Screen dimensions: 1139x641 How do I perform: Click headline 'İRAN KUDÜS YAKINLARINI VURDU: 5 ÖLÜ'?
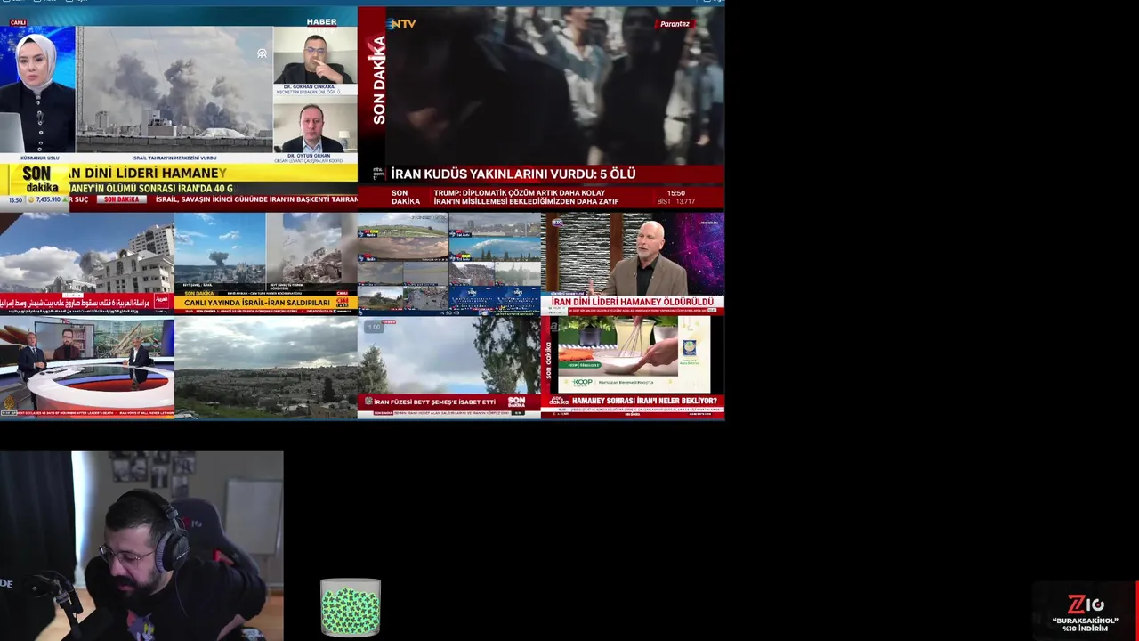click(513, 174)
